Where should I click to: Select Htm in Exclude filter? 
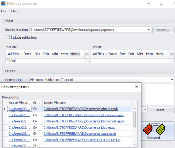pyautogui.click(x=149, y=54)
